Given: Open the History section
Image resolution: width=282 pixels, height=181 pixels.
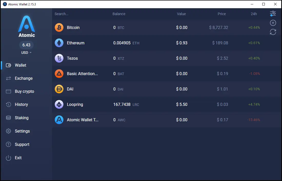Looking at the screenshot, I should [x=21, y=105].
